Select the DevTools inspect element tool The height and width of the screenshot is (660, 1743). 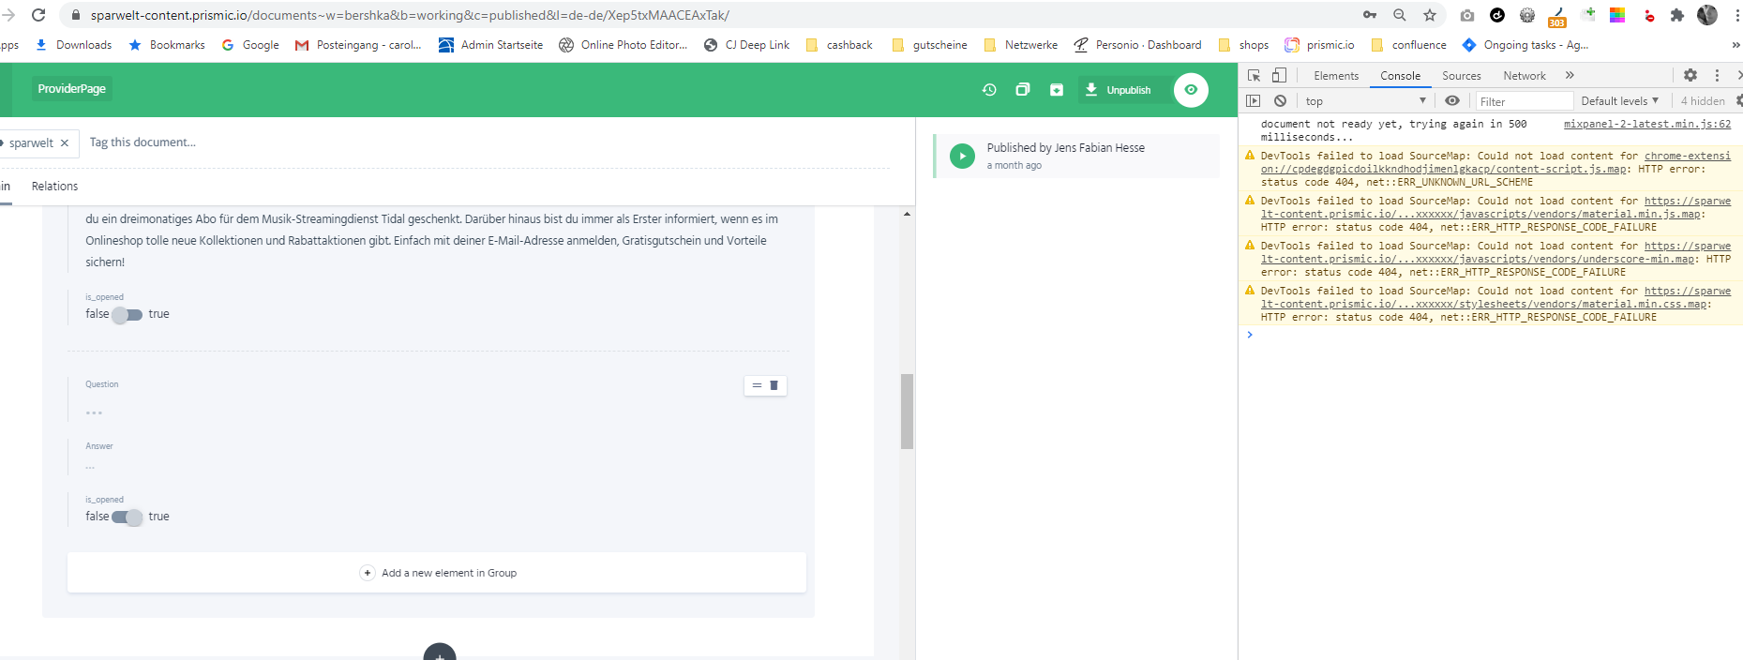(x=1254, y=76)
